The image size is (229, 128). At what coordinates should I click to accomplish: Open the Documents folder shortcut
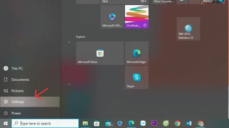pyautogui.click(x=20, y=80)
